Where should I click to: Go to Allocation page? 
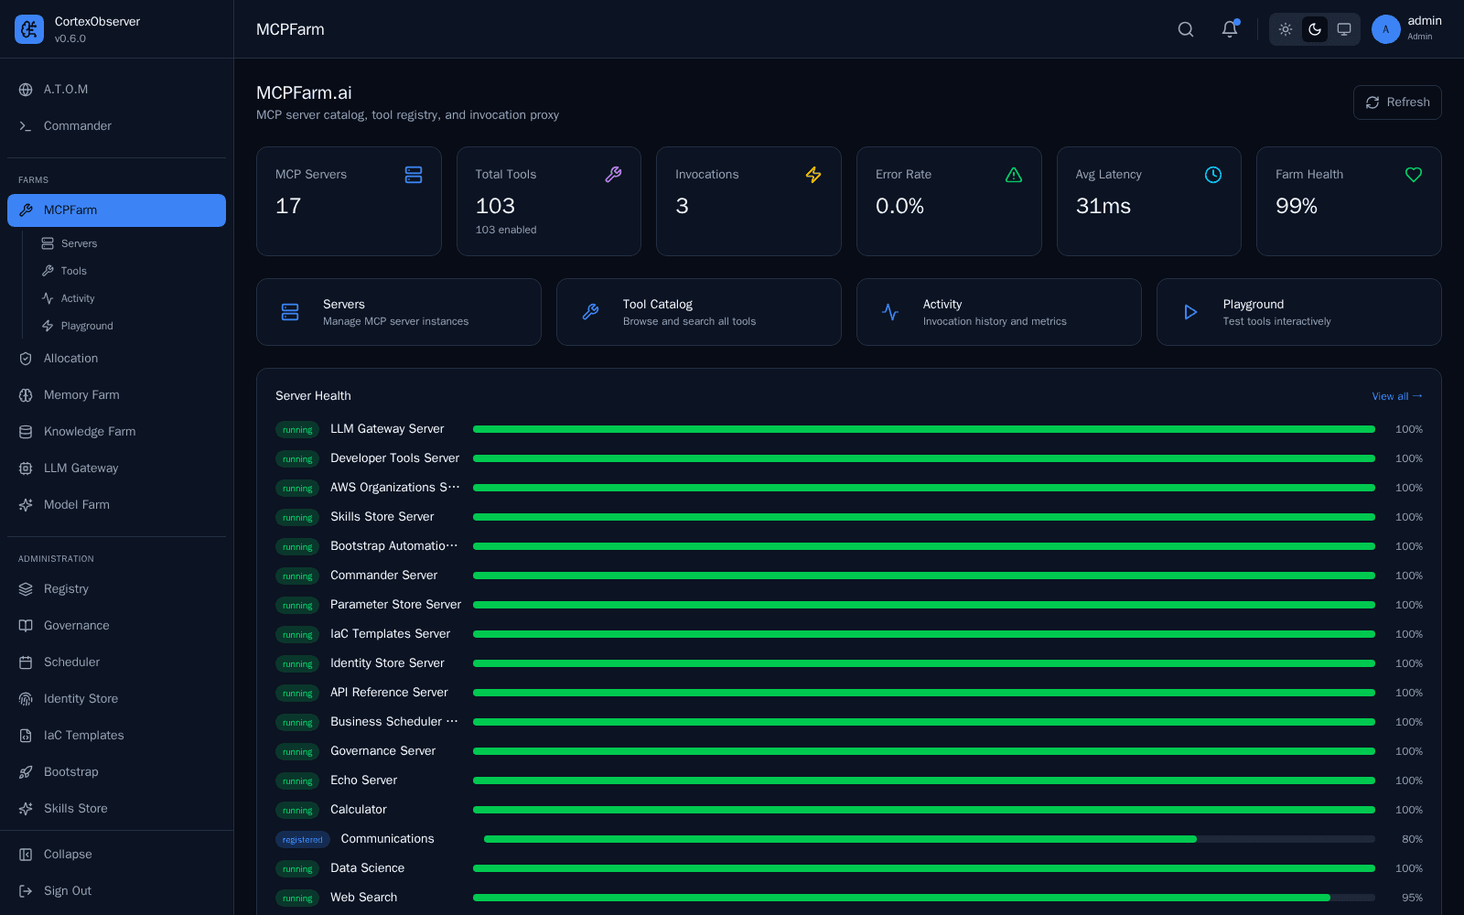[116, 359]
